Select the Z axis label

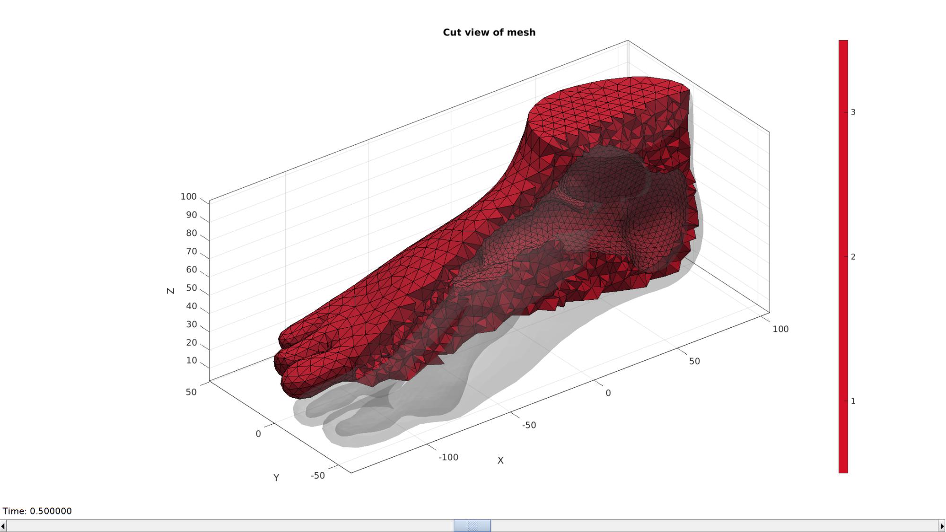(x=171, y=291)
